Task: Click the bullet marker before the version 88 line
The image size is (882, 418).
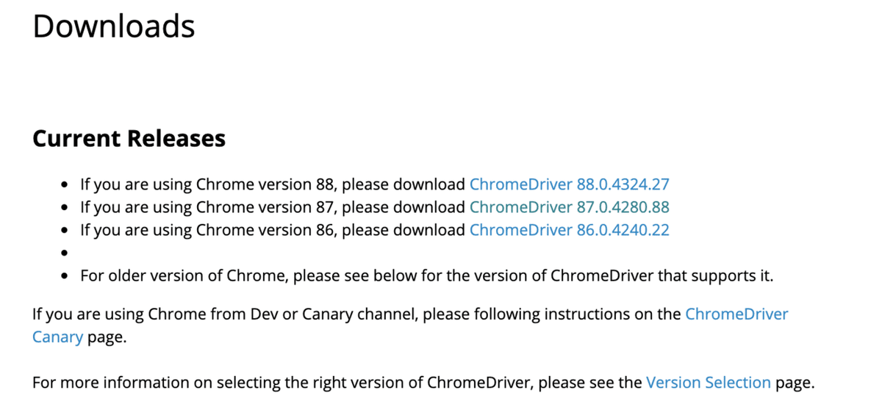Action: [x=66, y=185]
